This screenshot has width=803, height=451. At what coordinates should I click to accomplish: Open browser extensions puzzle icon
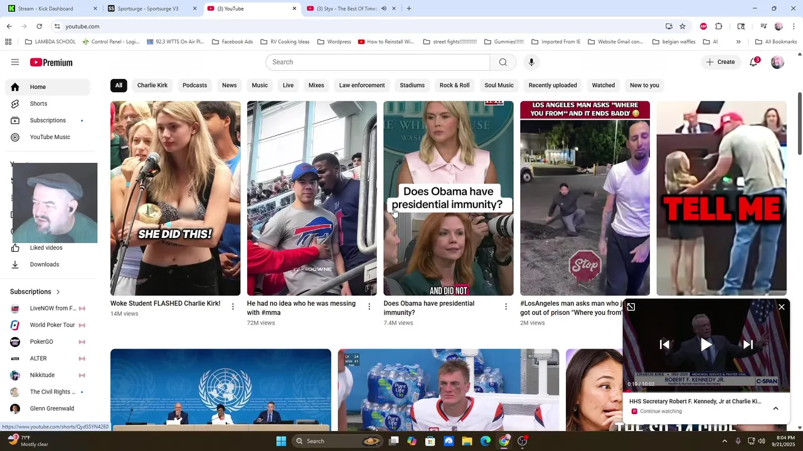(719, 26)
